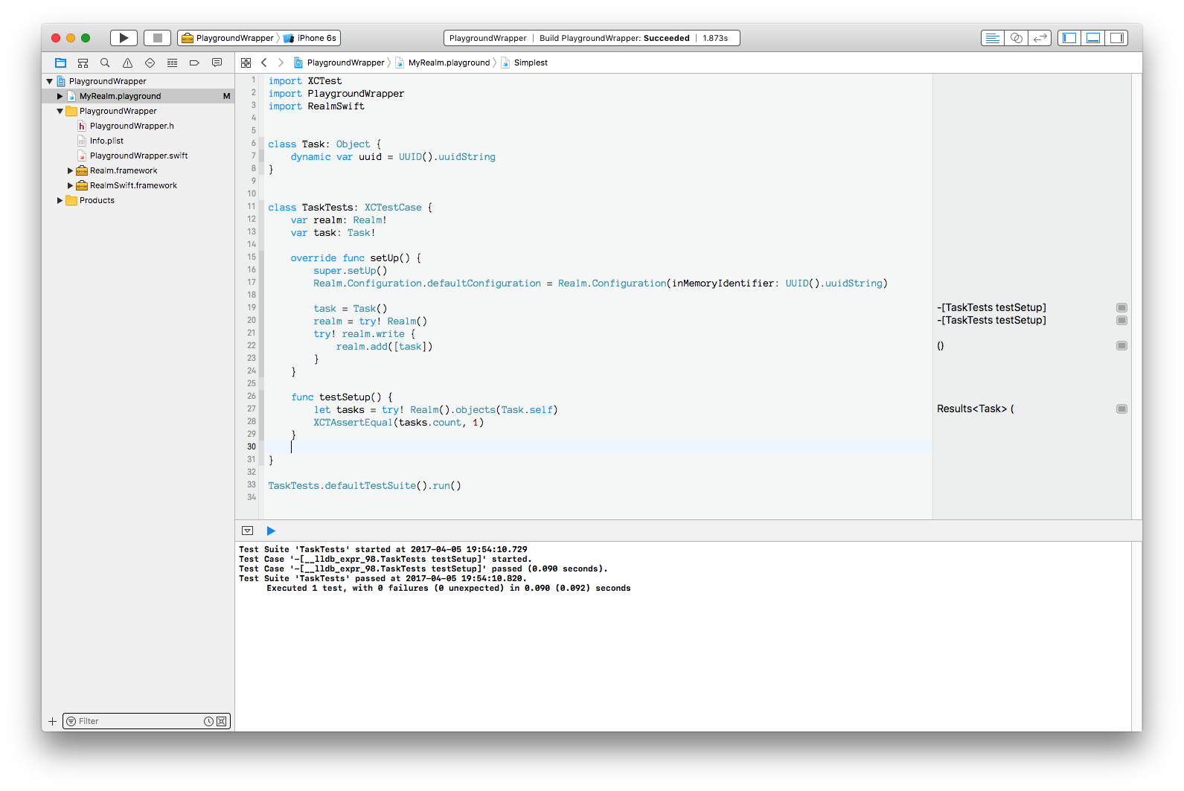Image resolution: width=1184 pixels, height=791 pixels.
Task: Collapse the PlaygroundWrapper folder group
Action: (60, 111)
